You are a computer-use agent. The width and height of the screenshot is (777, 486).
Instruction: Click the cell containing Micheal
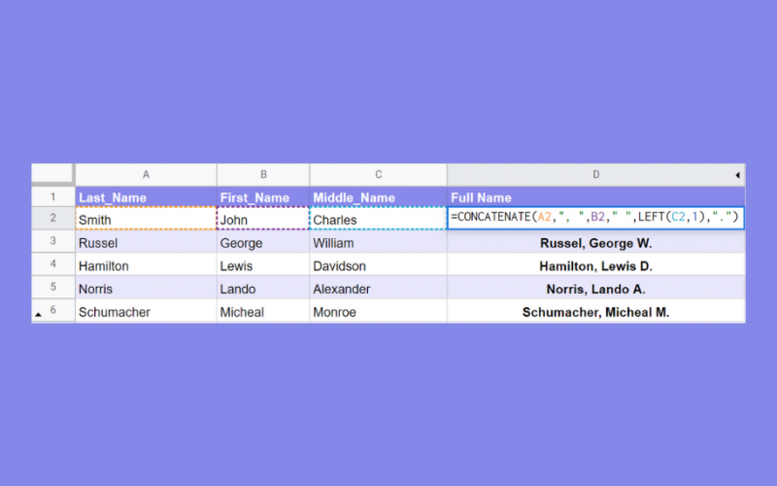pos(263,311)
